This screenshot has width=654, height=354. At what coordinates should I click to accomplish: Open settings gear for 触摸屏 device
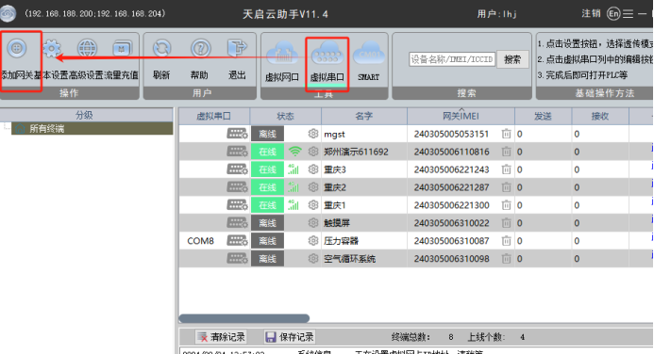312,223
